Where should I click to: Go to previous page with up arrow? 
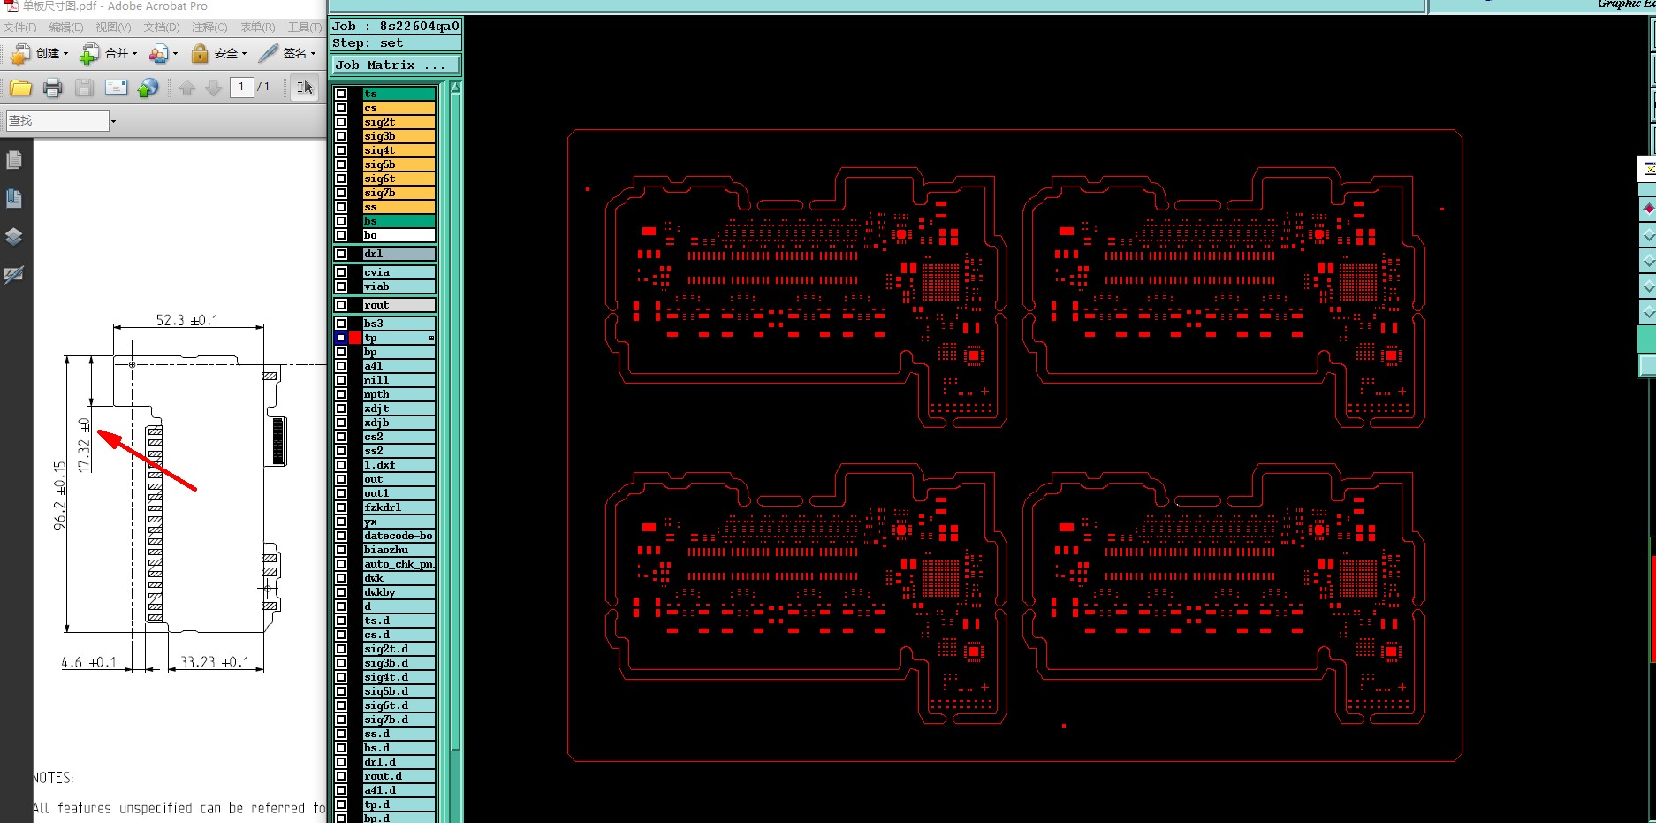pyautogui.click(x=186, y=88)
